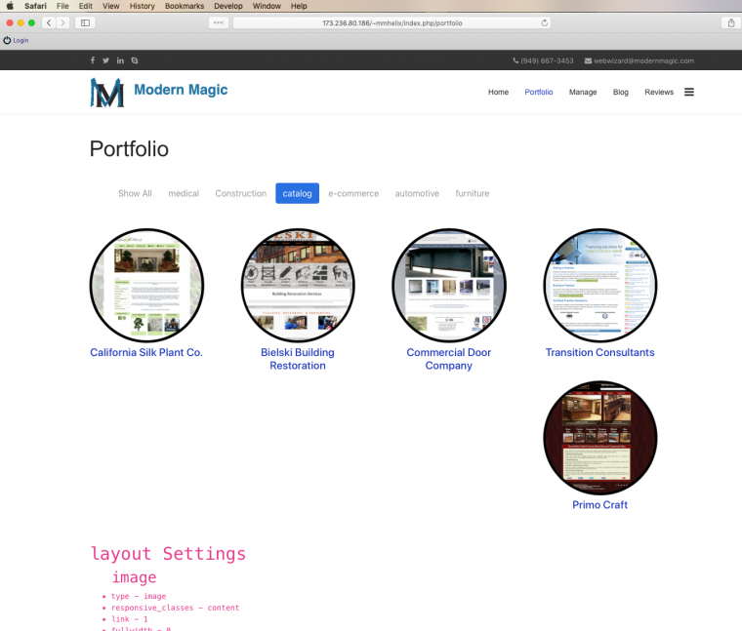Filter portfolio by e-commerce
This screenshot has width=742, height=631.
pyautogui.click(x=353, y=193)
